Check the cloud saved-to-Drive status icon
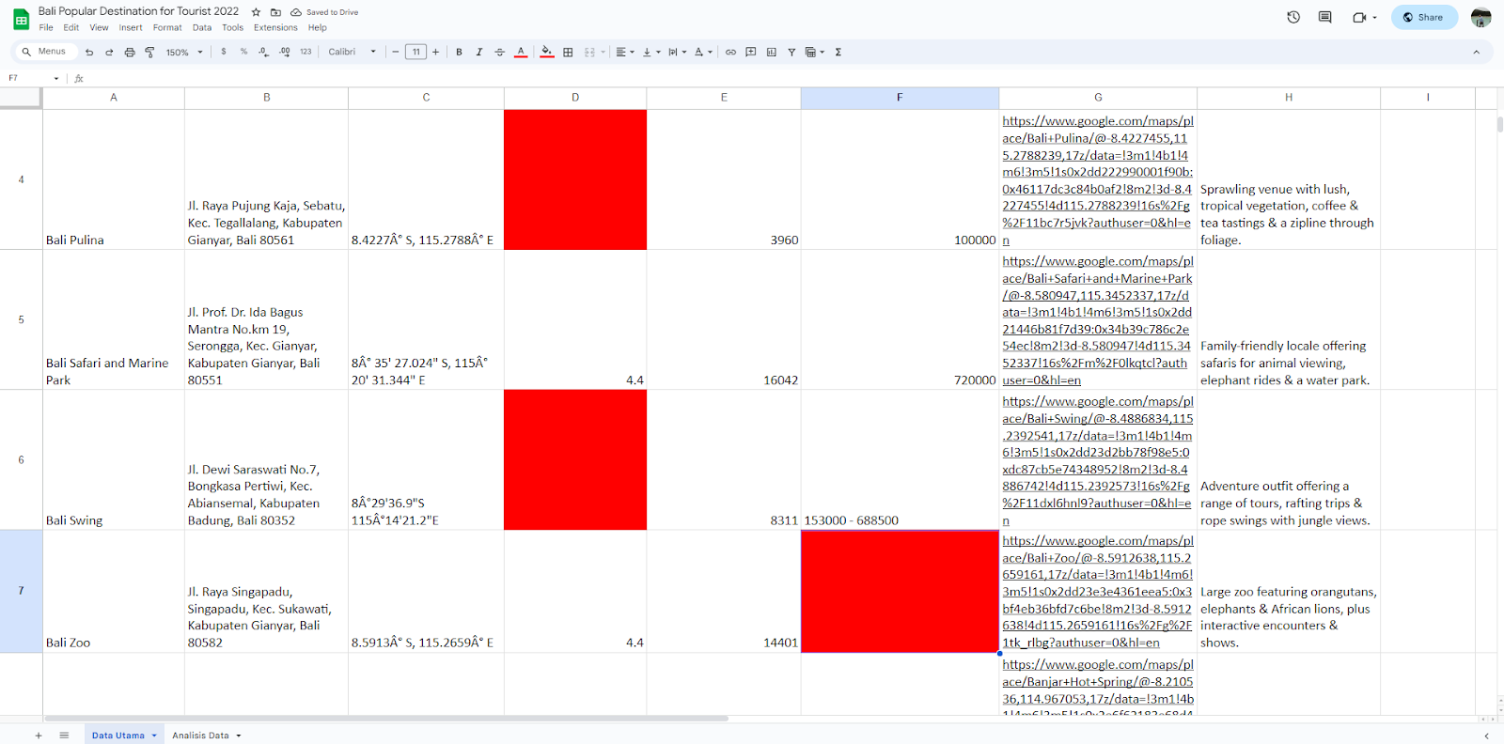The width and height of the screenshot is (1504, 744). pos(296,12)
